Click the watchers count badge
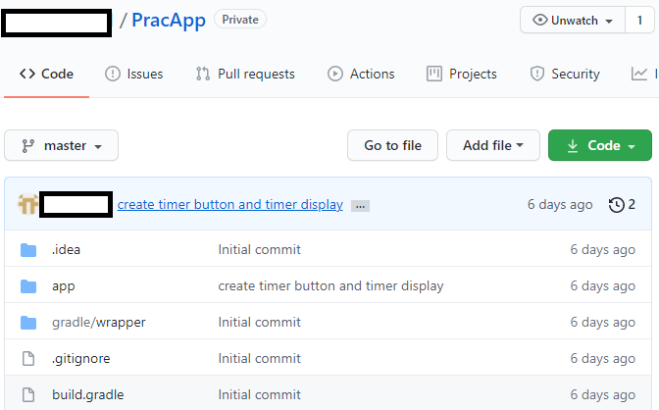This screenshot has width=659, height=410. point(640,21)
